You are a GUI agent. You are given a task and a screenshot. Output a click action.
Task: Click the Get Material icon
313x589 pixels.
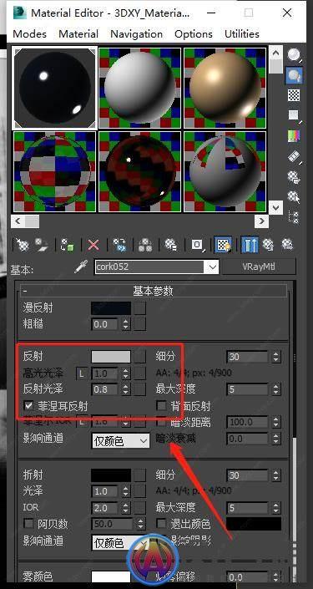click(x=23, y=246)
